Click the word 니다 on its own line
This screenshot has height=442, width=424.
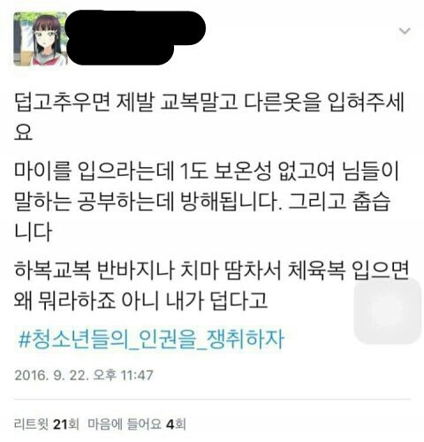click(x=33, y=232)
